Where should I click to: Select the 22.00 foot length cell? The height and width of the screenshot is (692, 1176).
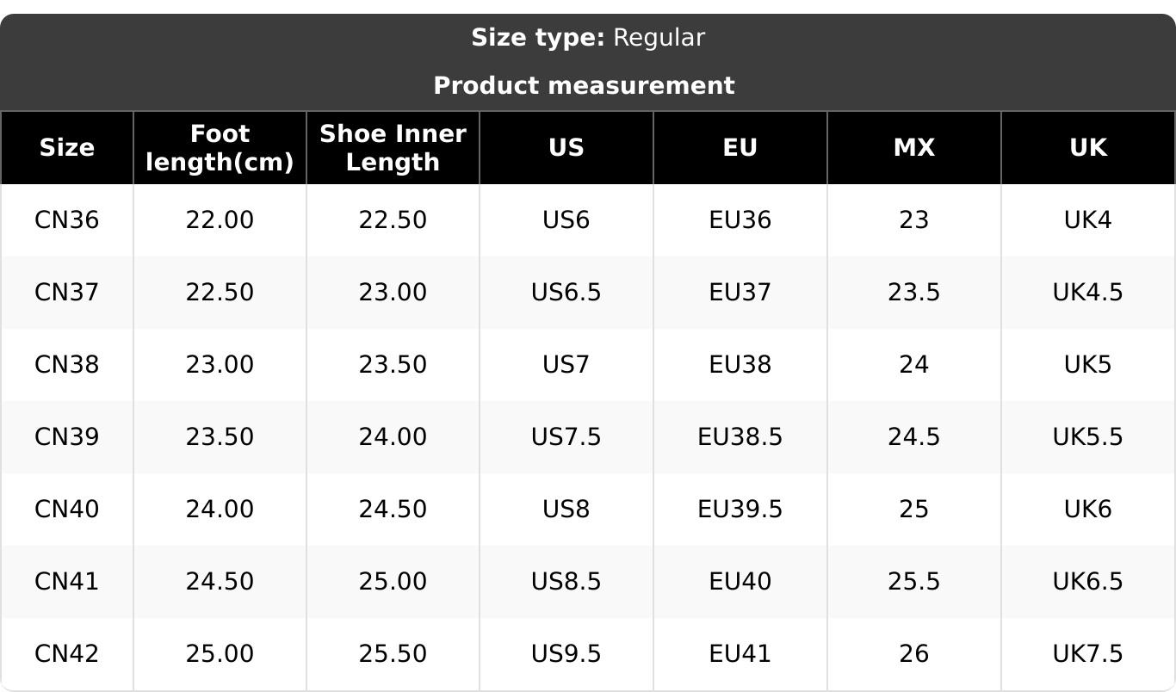coord(220,220)
